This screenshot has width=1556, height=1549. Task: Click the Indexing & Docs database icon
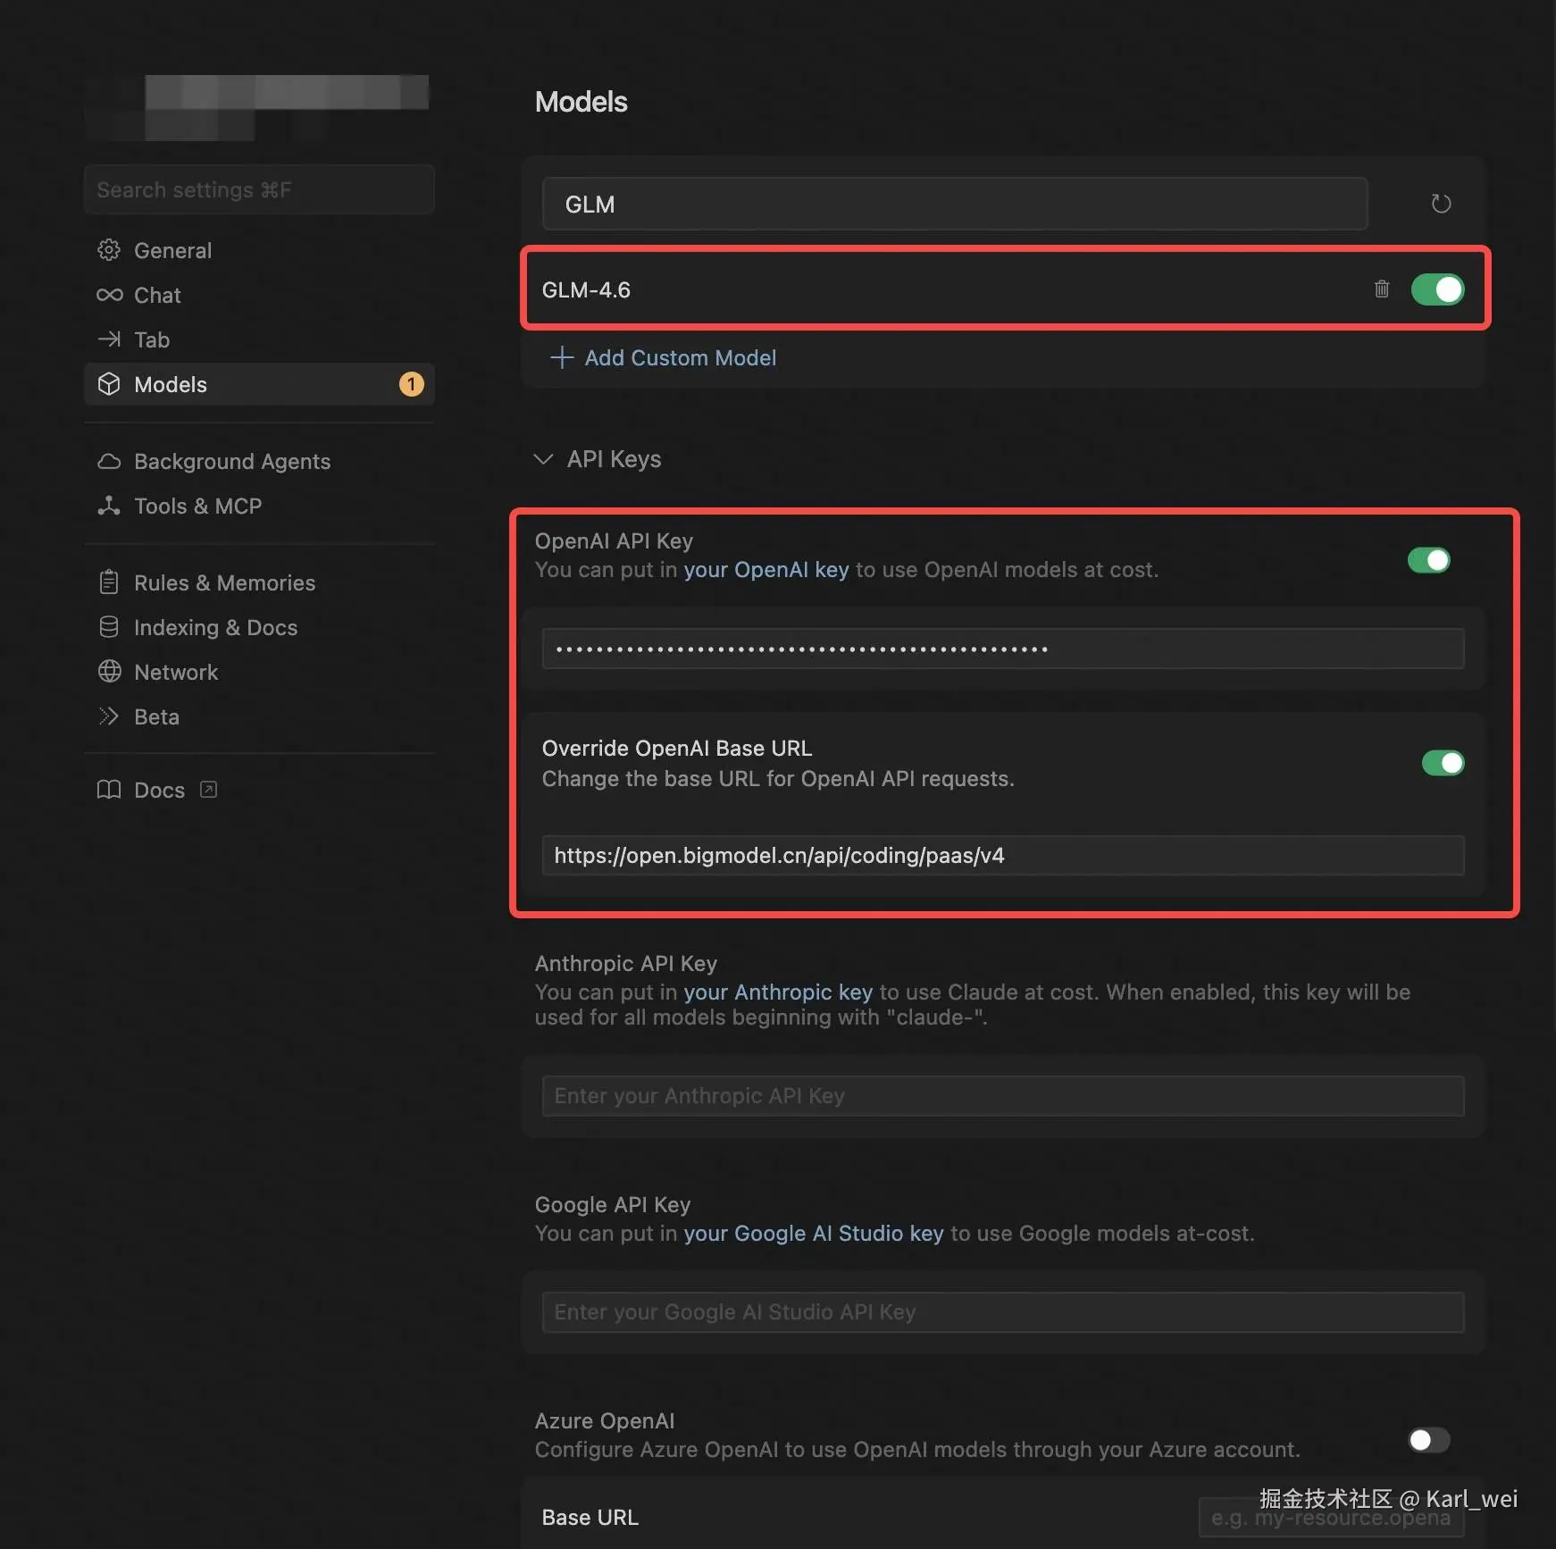tap(109, 627)
